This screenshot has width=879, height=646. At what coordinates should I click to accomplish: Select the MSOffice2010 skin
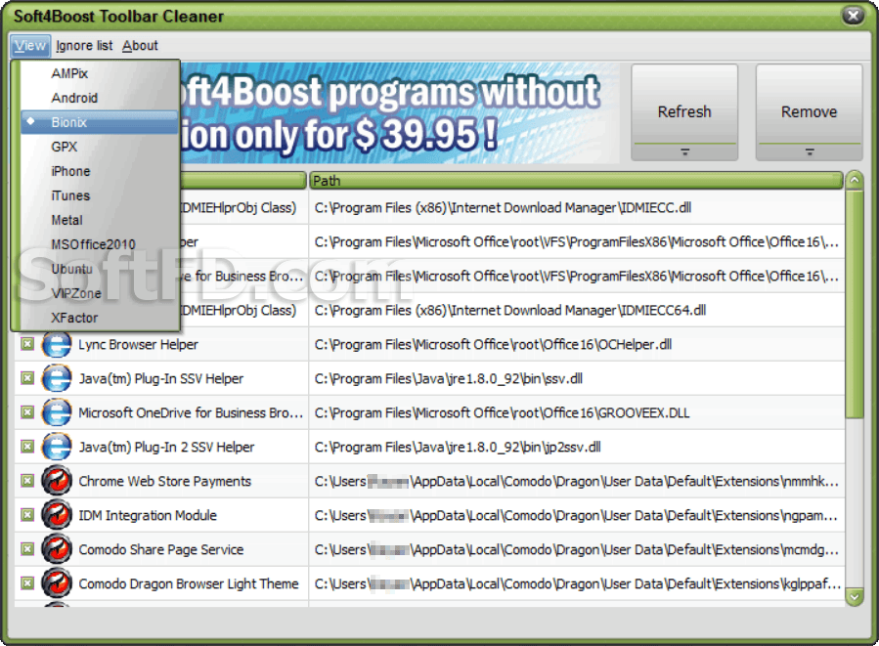[100, 244]
